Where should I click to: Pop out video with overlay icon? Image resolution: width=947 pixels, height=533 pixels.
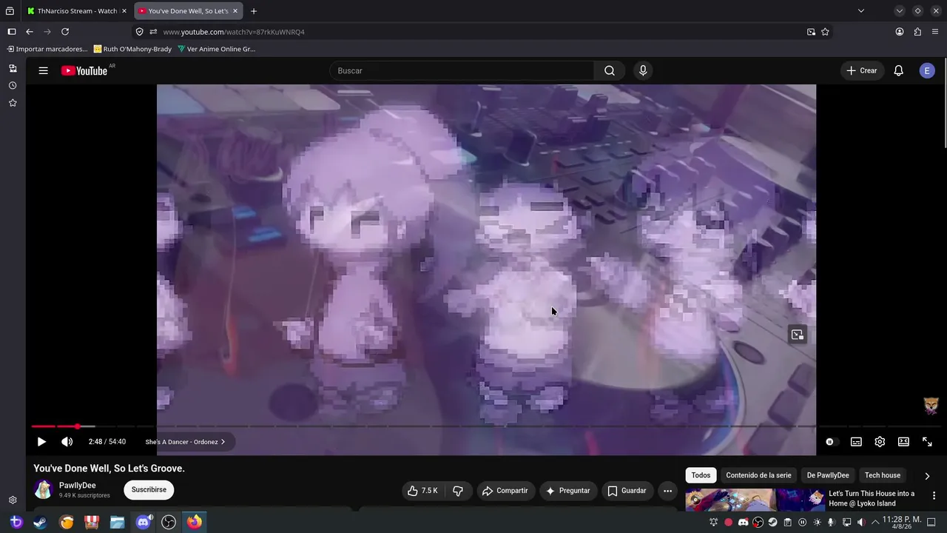click(x=797, y=335)
